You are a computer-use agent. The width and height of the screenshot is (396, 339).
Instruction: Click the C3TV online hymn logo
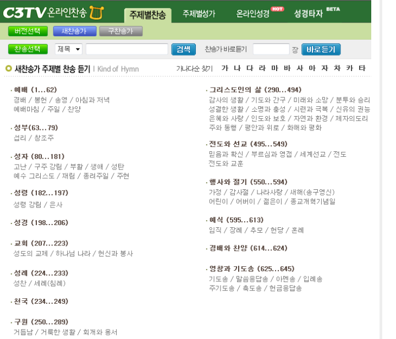(x=53, y=12)
